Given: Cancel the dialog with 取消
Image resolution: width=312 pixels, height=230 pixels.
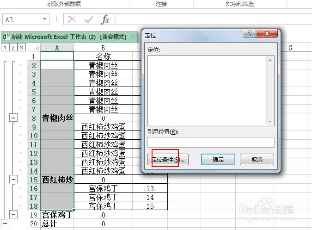Looking at the screenshot, I should (x=257, y=160).
